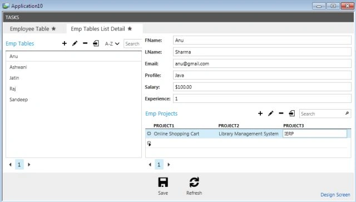Click the Experience field
Viewport: 356px width, 202px height.
pos(262,98)
